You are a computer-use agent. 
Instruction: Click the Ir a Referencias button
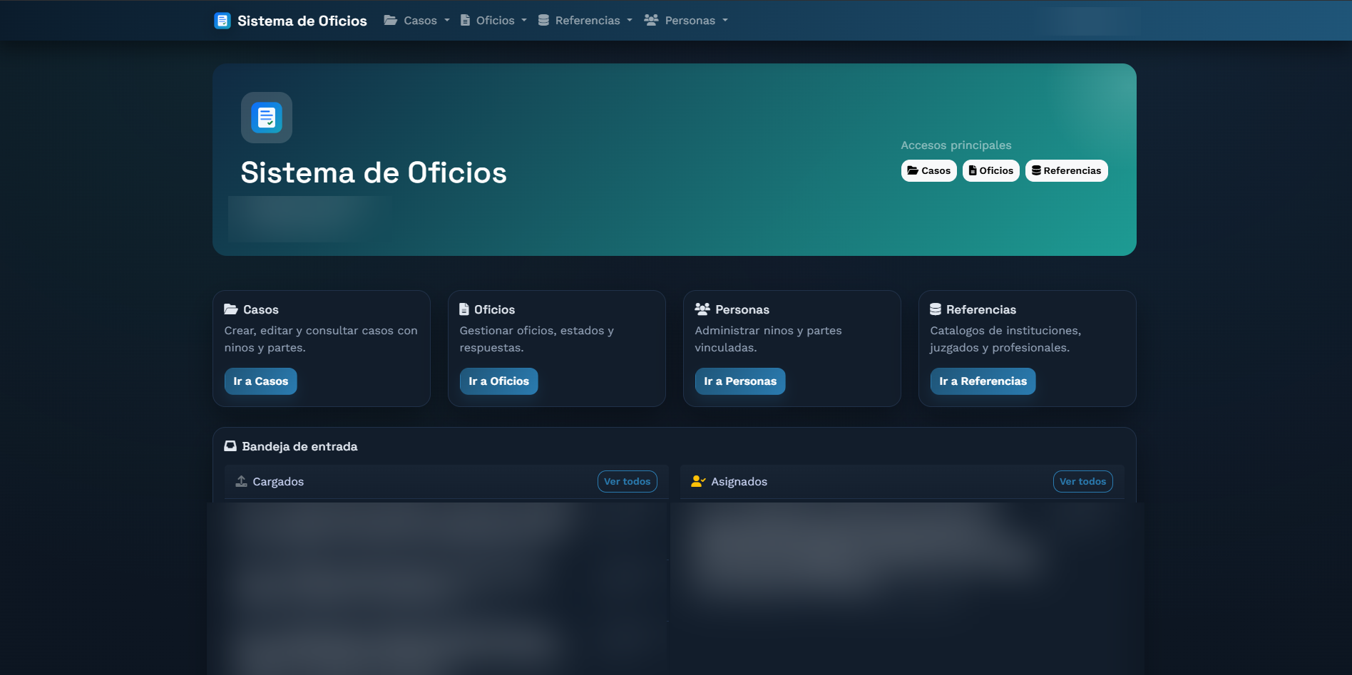click(983, 381)
